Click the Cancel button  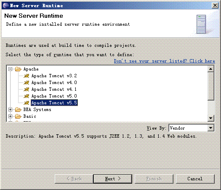(195, 179)
